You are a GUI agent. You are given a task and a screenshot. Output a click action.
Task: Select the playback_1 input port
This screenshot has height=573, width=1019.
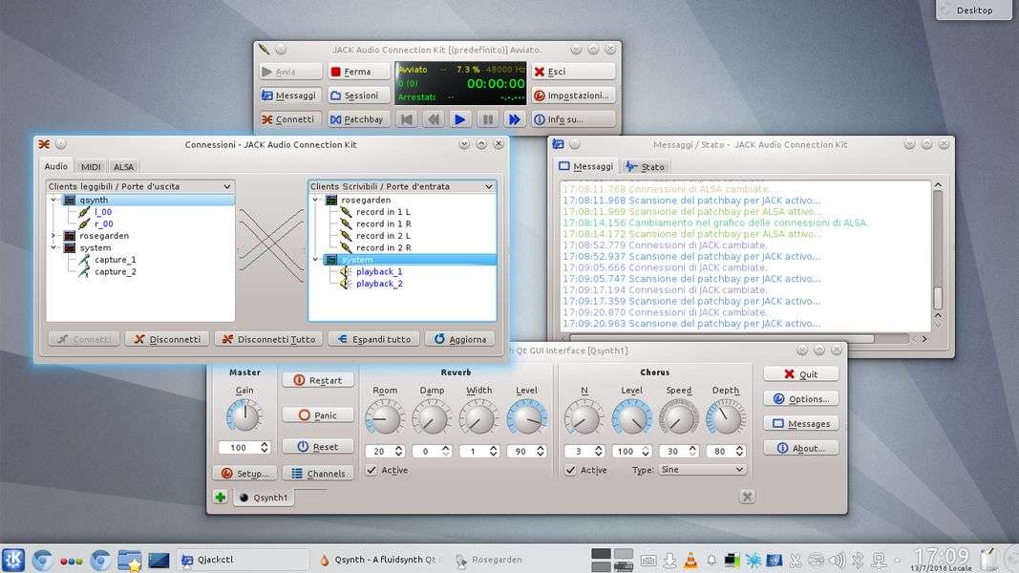(379, 271)
